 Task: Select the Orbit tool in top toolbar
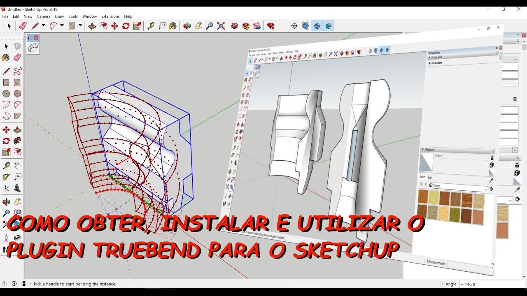click(x=187, y=26)
